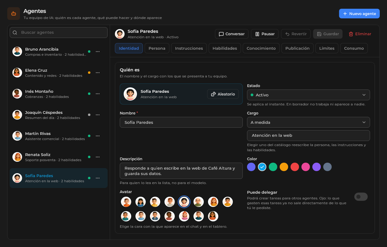Open the more options menu for Martín Rivas
This screenshot has width=387, height=247.
(98, 136)
